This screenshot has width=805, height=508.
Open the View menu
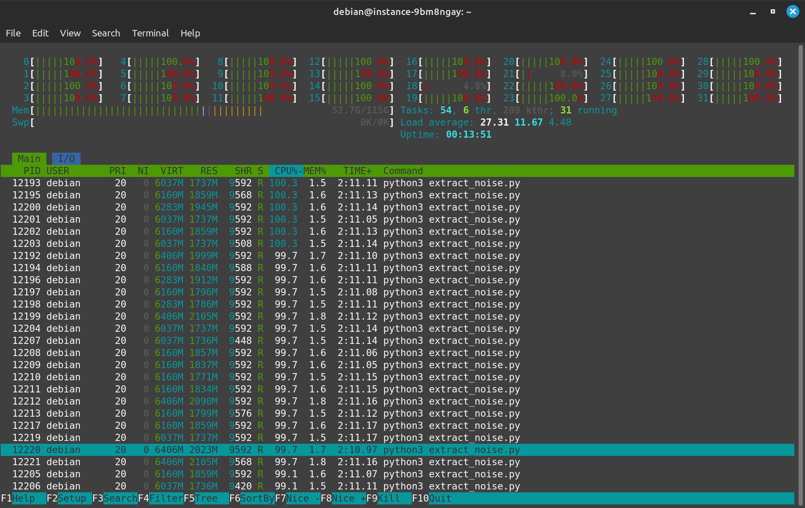click(x=70, y=33)
